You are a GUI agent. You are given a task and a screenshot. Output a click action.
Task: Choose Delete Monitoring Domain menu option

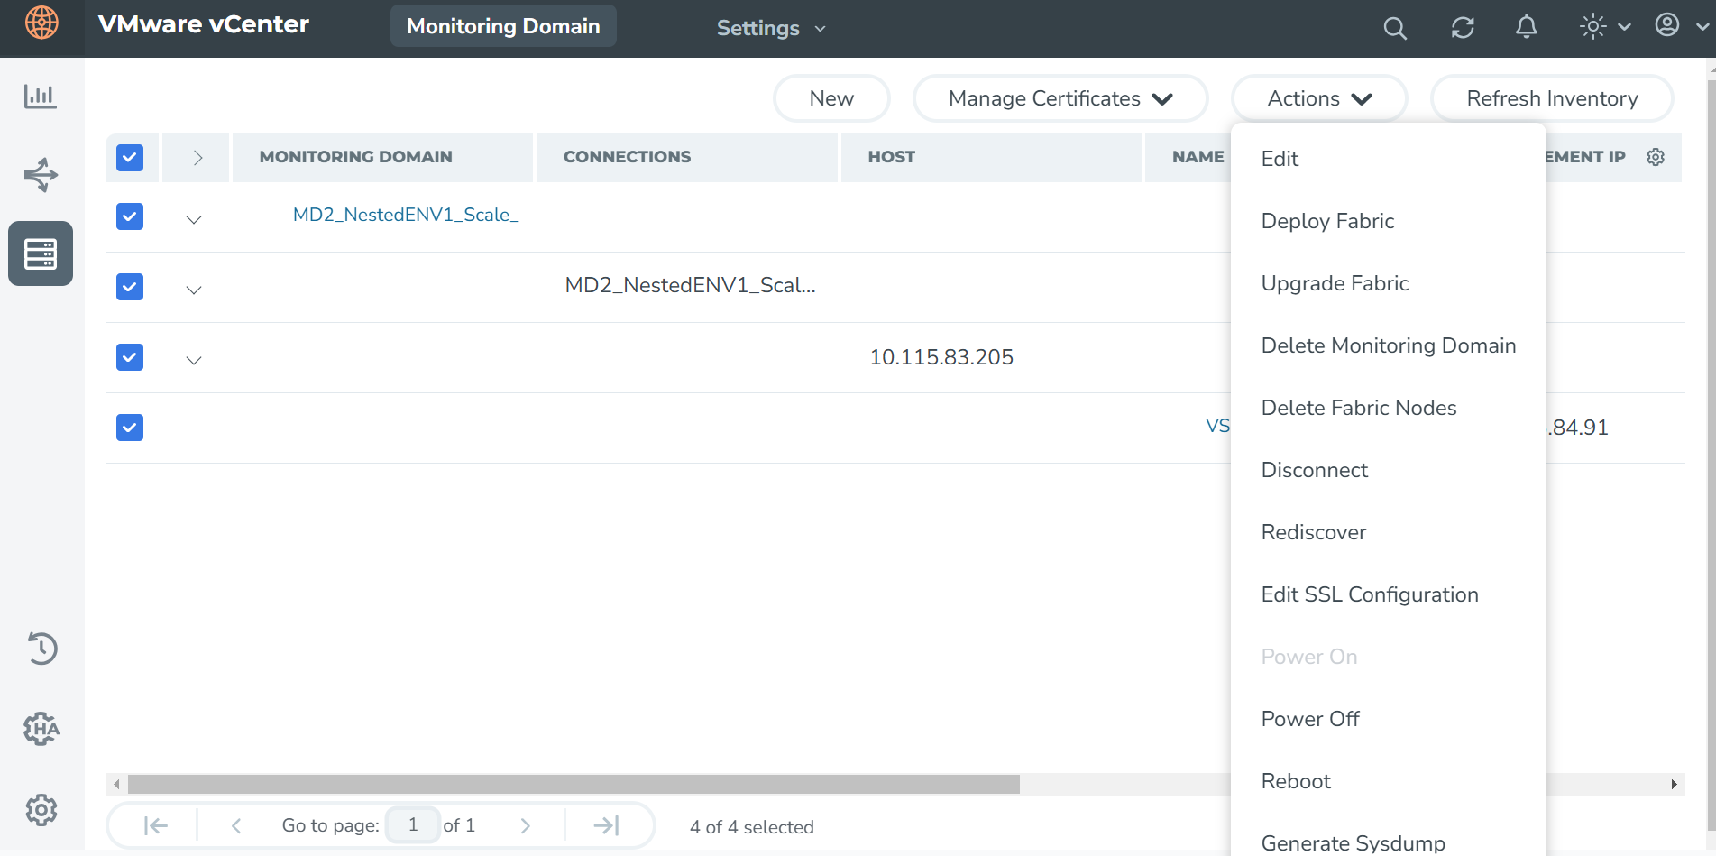click(1388, 345)
